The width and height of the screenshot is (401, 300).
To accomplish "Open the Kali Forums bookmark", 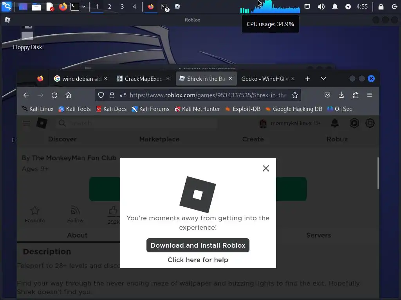I will 150,109.
